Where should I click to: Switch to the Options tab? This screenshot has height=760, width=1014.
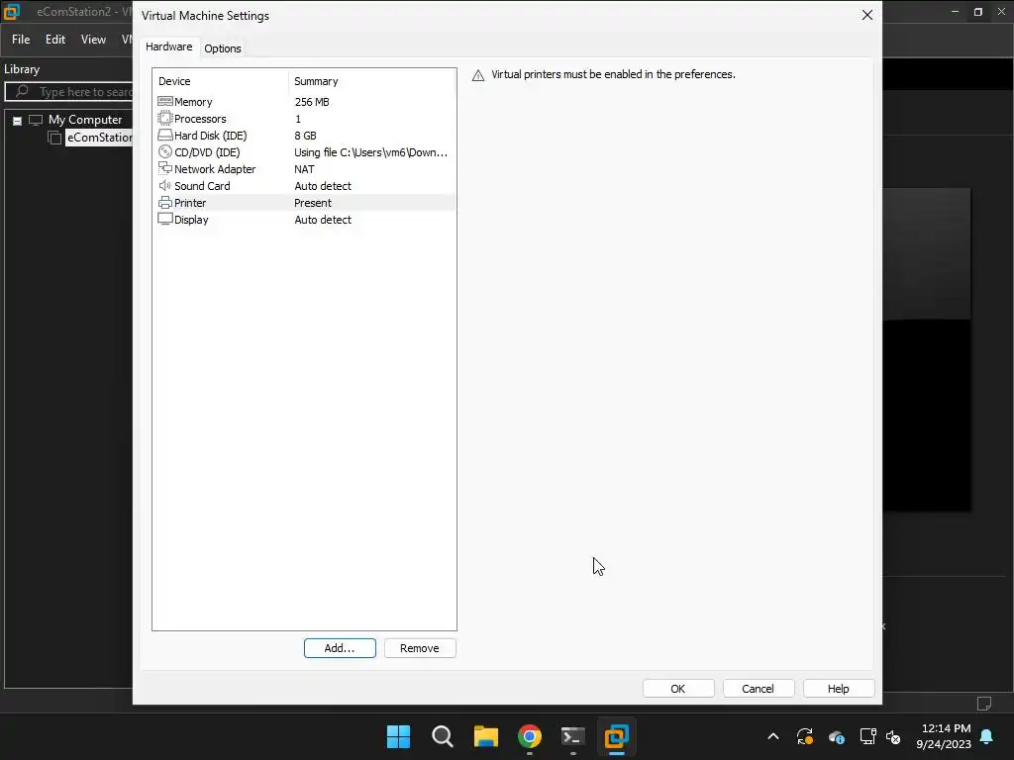point(223,48)
